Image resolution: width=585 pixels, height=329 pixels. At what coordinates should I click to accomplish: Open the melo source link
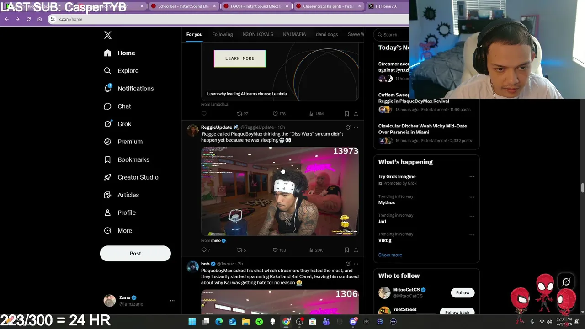click(216, 241)
